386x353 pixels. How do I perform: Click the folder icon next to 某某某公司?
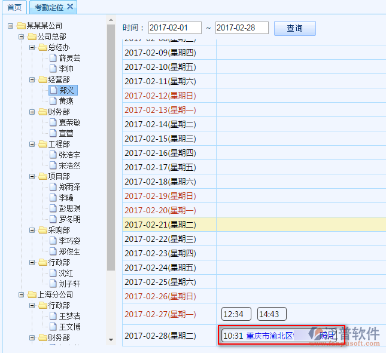coord(21,26)
